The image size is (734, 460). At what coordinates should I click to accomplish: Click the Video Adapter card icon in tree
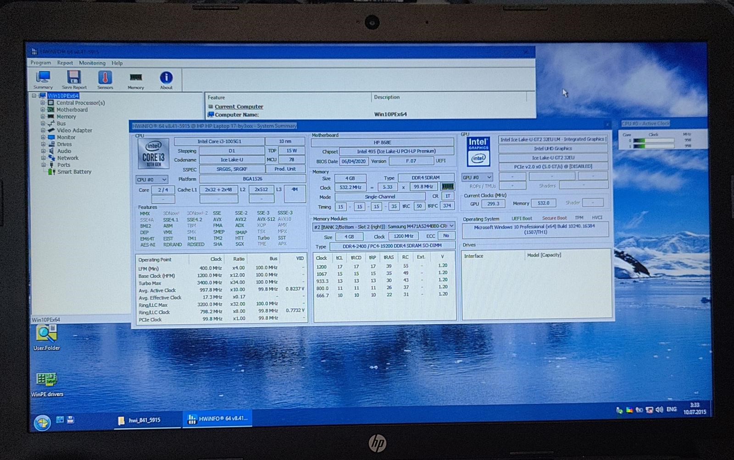point(51,130)
